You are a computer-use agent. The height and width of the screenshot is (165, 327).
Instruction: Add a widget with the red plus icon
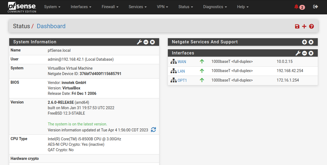click(x=304, y=26)
